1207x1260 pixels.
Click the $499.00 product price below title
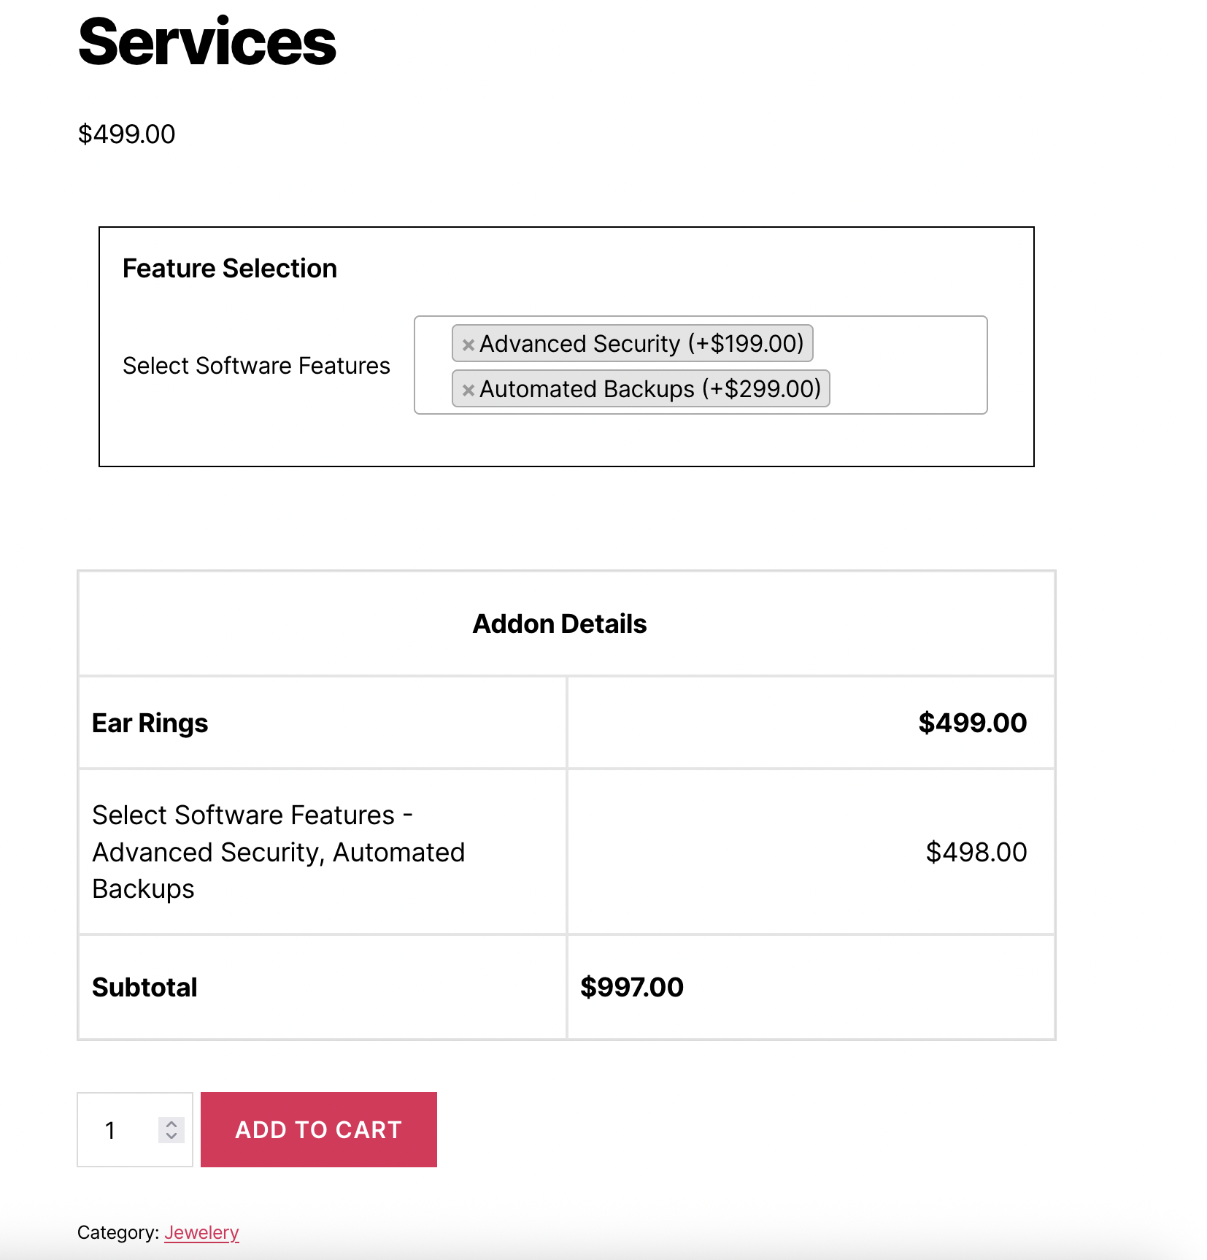(126, 134)
